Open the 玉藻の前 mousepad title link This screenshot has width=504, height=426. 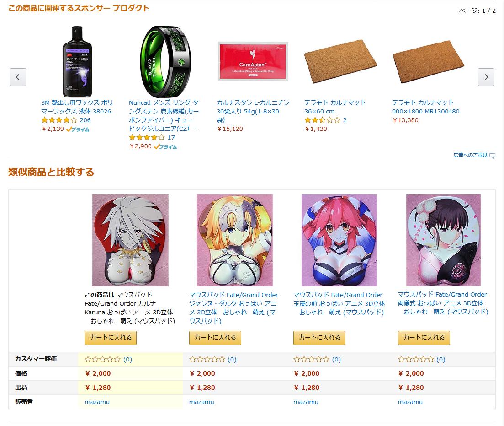coord(339,303)
